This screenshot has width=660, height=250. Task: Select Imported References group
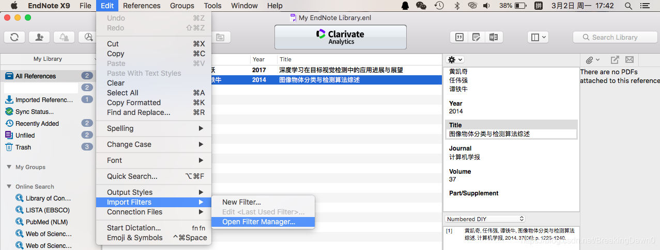click(x=48, y=99)
